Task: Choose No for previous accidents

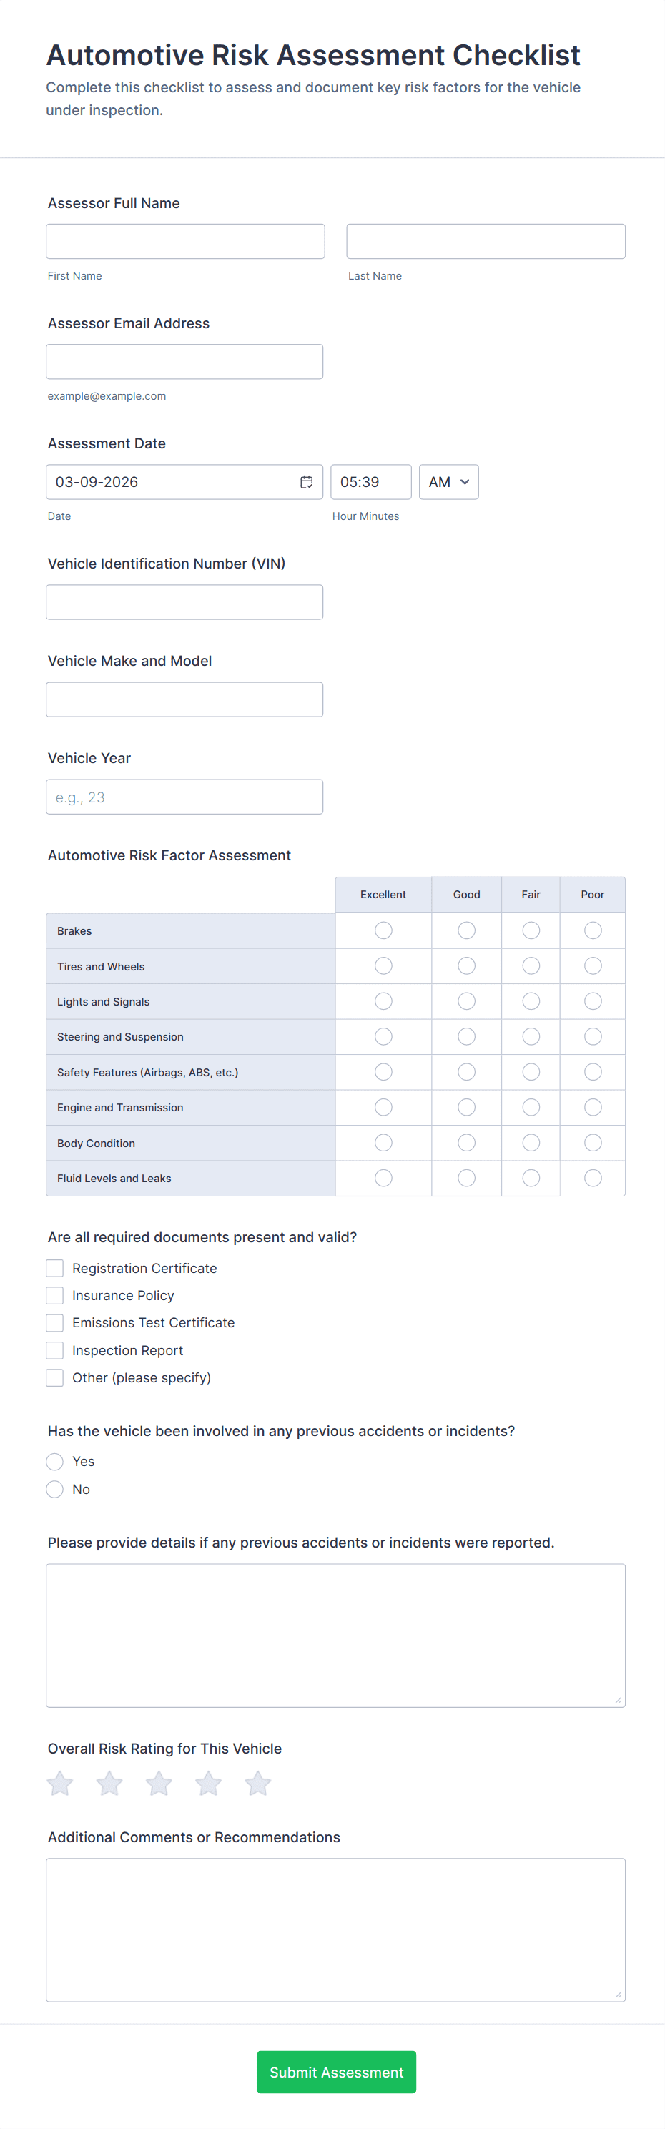Action: (x=54, y=1488)
